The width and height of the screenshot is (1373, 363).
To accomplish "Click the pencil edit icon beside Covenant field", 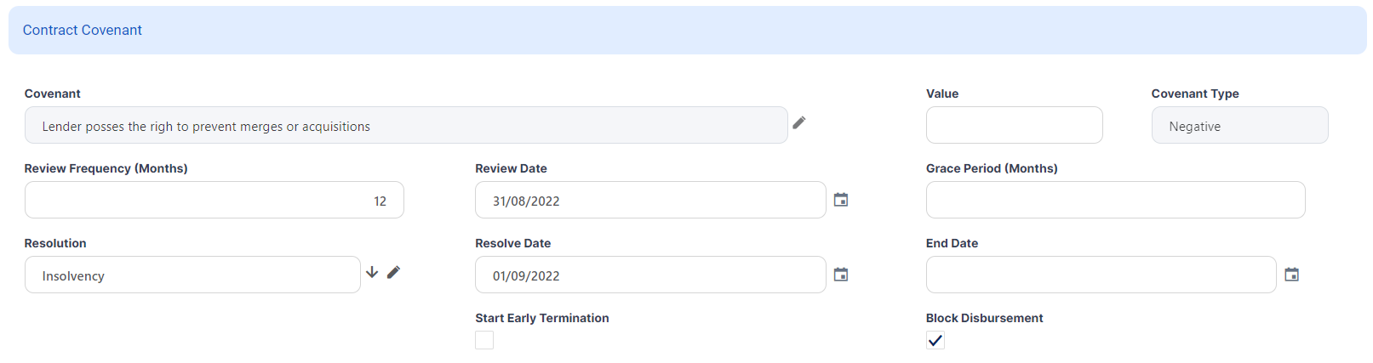I will 798,123.
